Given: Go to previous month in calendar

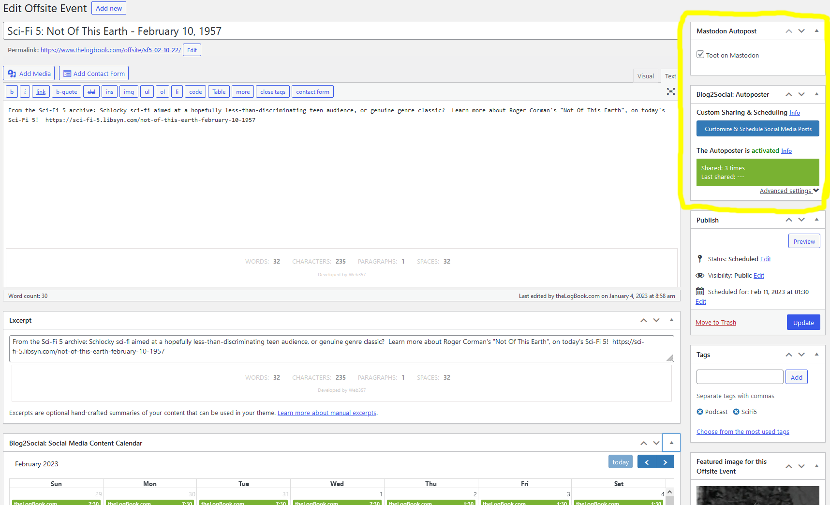Looking at the screenshot, I should click(647, 462).
